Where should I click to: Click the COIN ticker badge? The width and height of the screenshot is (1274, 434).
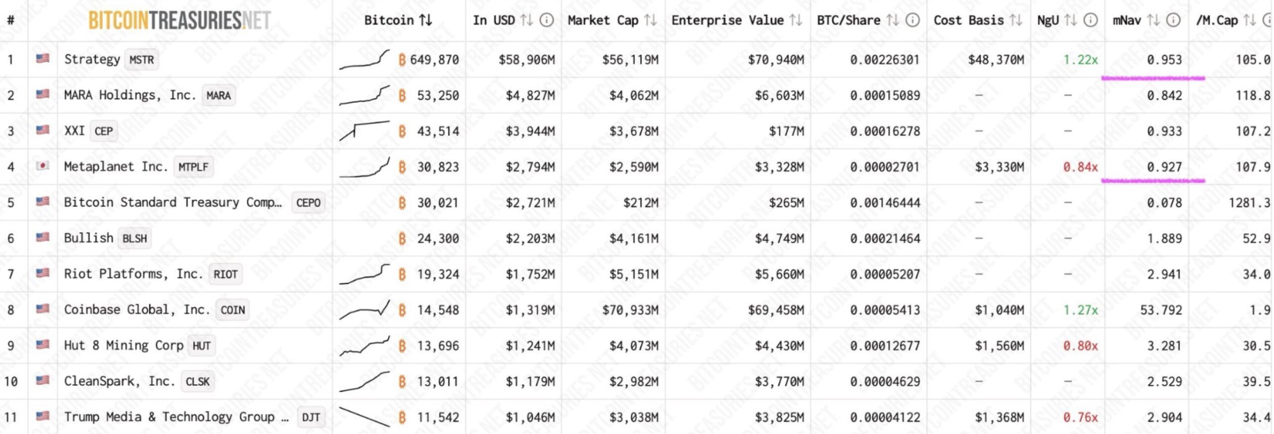[x=232, y=310]
